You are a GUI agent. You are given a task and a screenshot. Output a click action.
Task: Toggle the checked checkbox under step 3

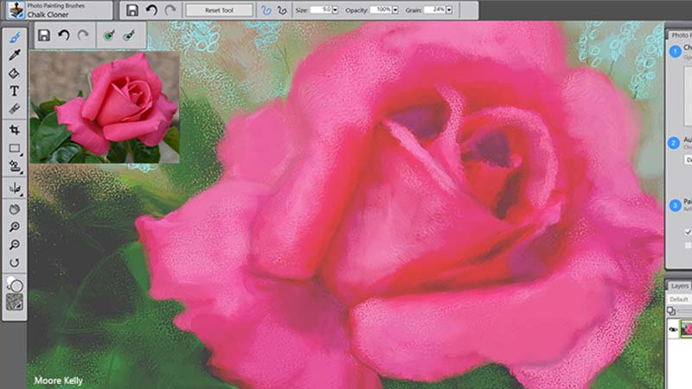(688, 232)
